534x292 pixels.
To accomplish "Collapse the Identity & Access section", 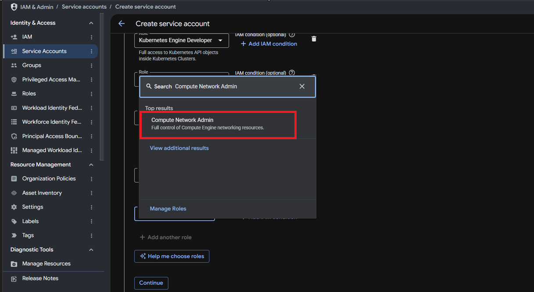I will coord(91,23).
